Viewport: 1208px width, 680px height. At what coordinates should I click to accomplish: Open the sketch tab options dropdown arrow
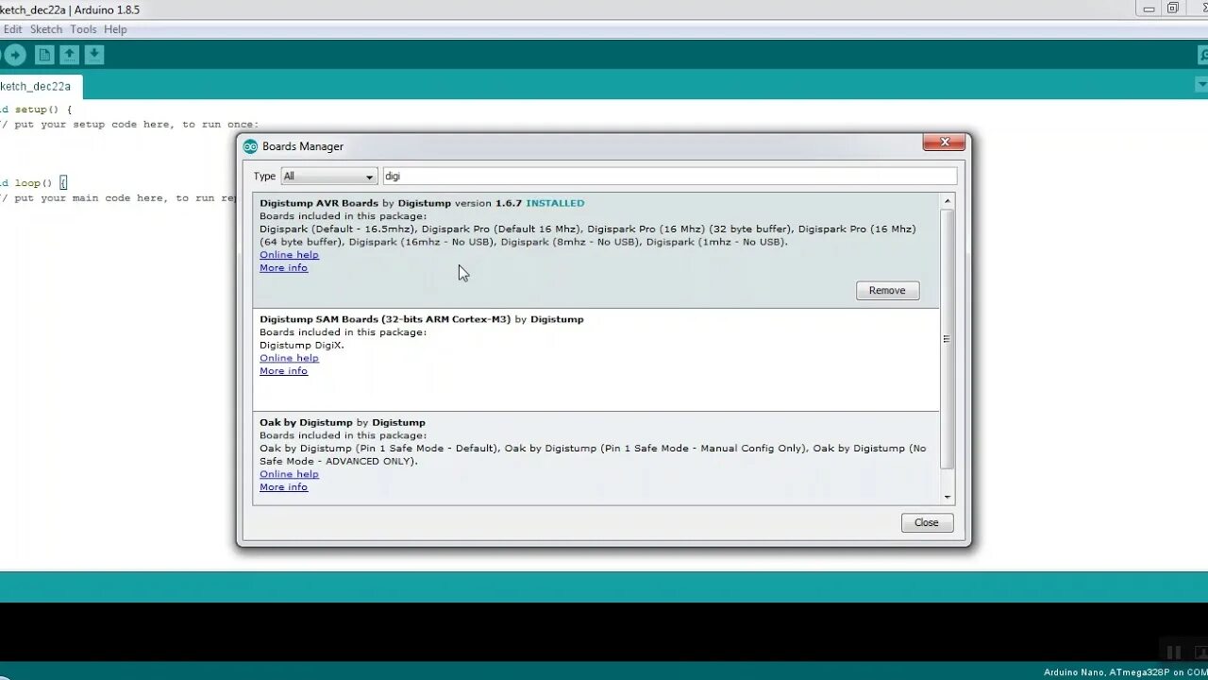[1201, 85]
